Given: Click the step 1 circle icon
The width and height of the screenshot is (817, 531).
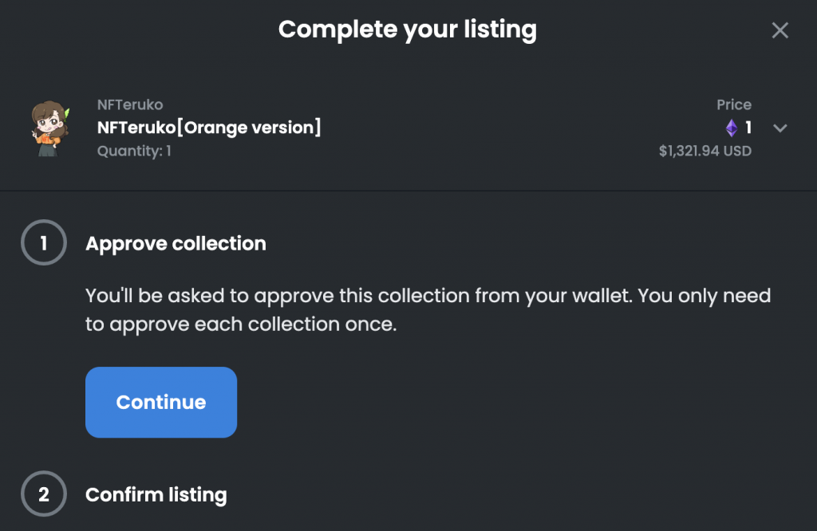Looking at the screenshot, I should point(43,243).
